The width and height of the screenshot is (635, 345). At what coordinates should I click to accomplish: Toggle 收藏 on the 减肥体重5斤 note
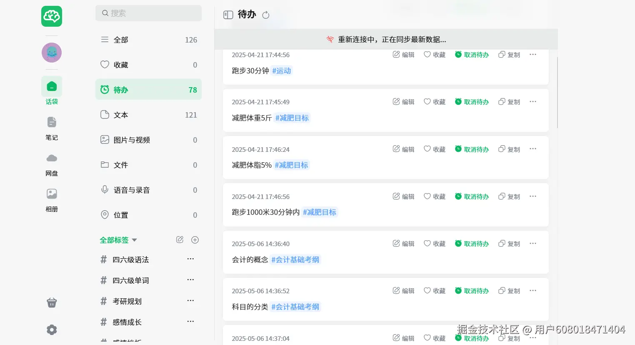(x=435, y=102)
